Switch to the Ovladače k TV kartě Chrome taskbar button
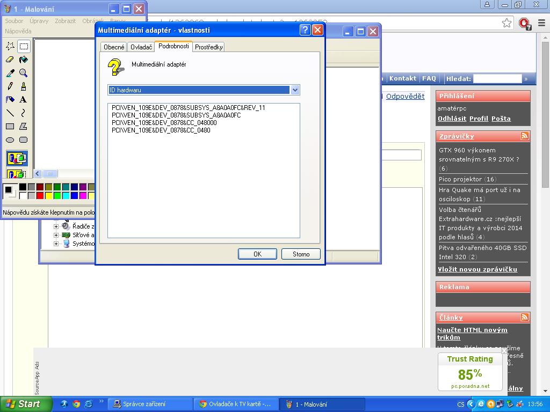The height and width of the screenshot is (412, 550). (x=236, y=404)
